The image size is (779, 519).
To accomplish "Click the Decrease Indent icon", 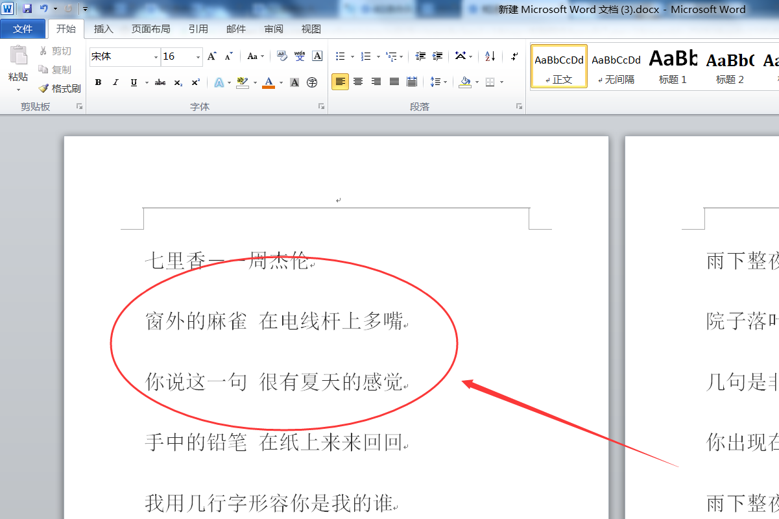I will [420, 56].
